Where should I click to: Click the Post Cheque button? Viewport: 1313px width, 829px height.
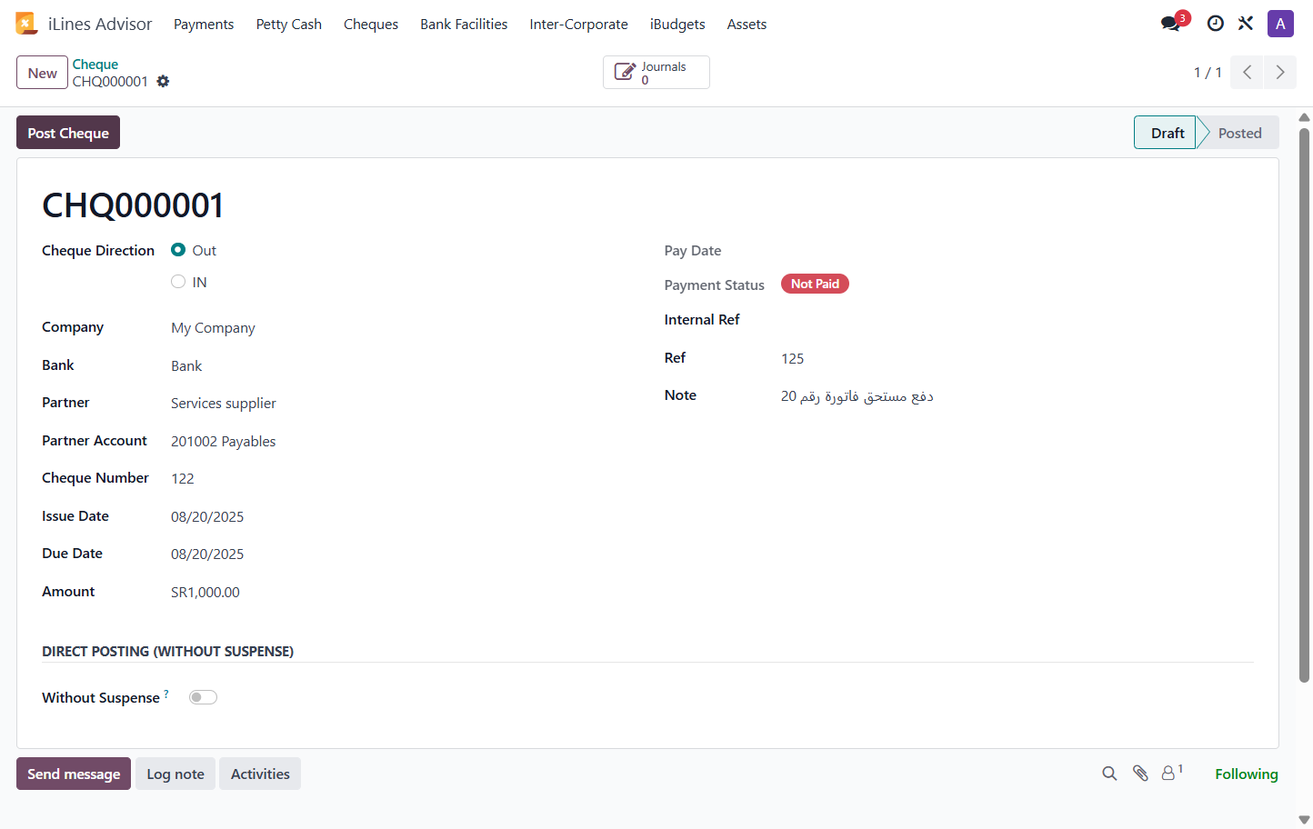(x=68, y=133)
